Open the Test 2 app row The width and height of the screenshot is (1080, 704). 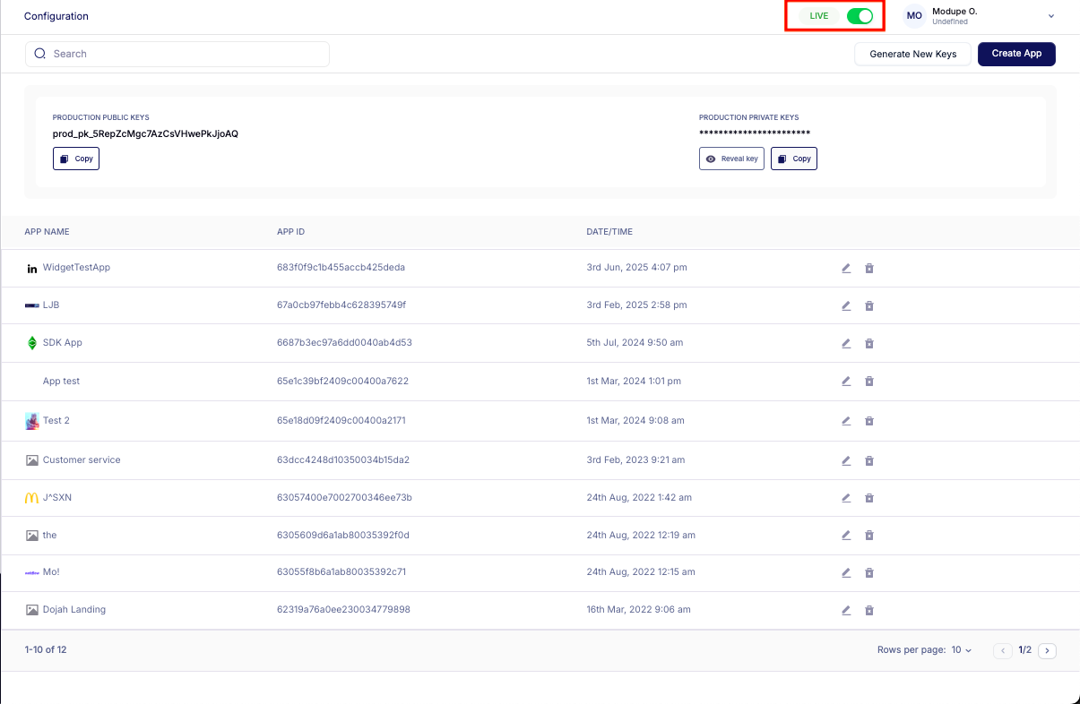point(56,421)
